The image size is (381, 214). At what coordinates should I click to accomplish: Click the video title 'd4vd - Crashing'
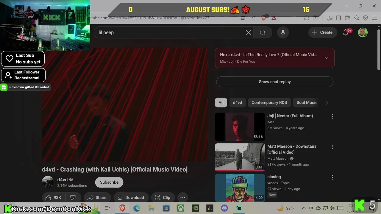pyautogui.click(x=115, y=169)
